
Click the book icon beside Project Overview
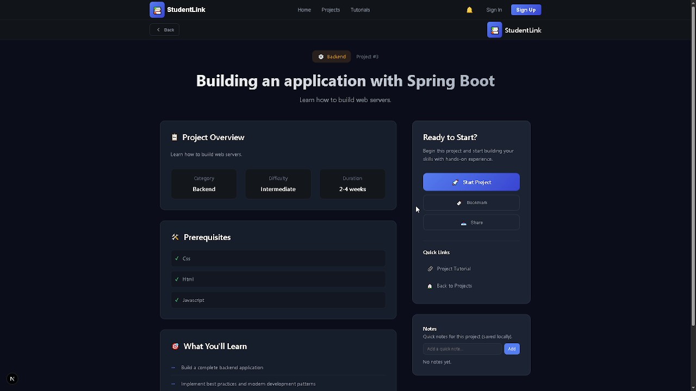pos(175,137)
